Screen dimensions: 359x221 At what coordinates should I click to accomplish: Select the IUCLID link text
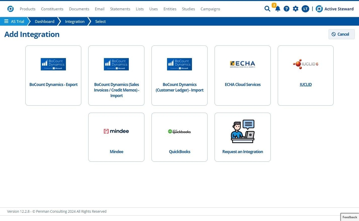pyautogui.click(x=306, y=85)
